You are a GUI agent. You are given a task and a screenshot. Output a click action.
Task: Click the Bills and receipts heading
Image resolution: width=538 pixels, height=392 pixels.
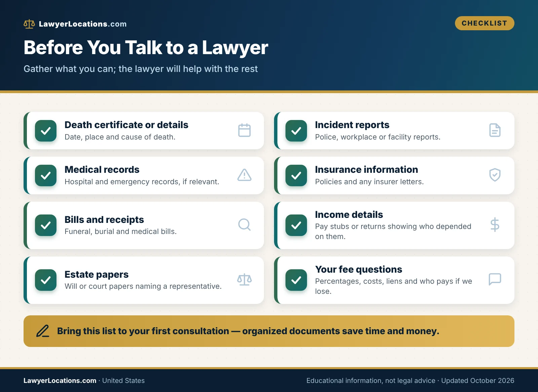(104, 220)
